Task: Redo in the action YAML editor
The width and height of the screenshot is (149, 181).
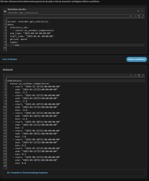Action: tap(135, 16)
